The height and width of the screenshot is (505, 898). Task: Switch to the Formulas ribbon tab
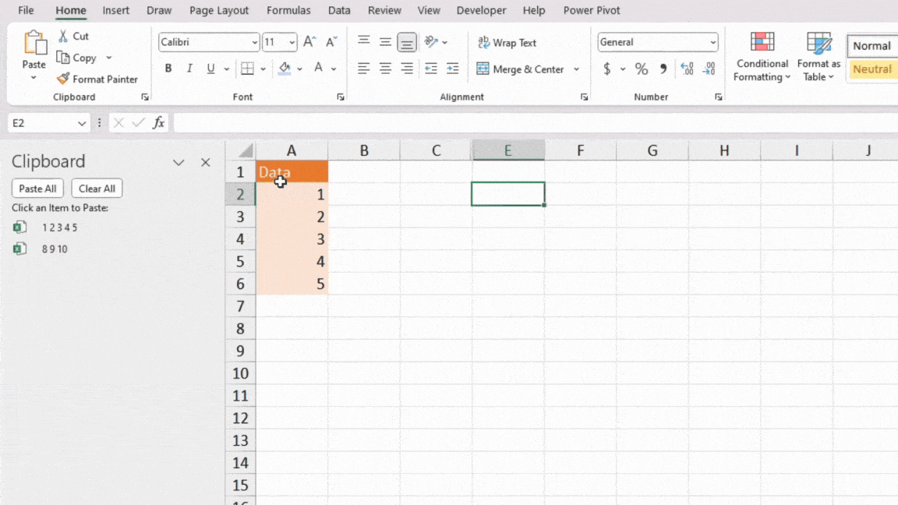pyautogui.click(x=288, y=10)
